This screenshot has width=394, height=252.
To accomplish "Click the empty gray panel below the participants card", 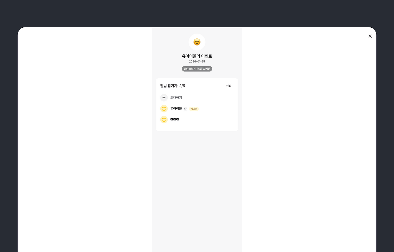I will (x=197, y=191).
